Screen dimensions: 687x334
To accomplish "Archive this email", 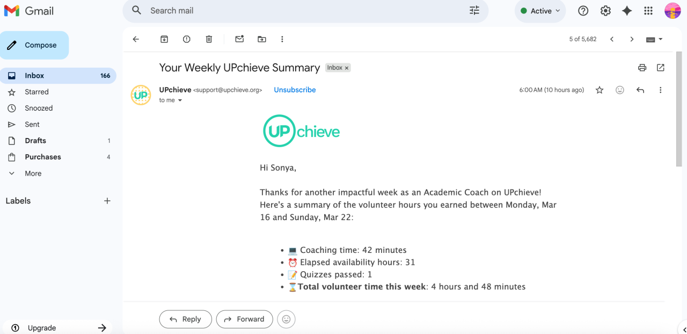I will click(164, 39).
